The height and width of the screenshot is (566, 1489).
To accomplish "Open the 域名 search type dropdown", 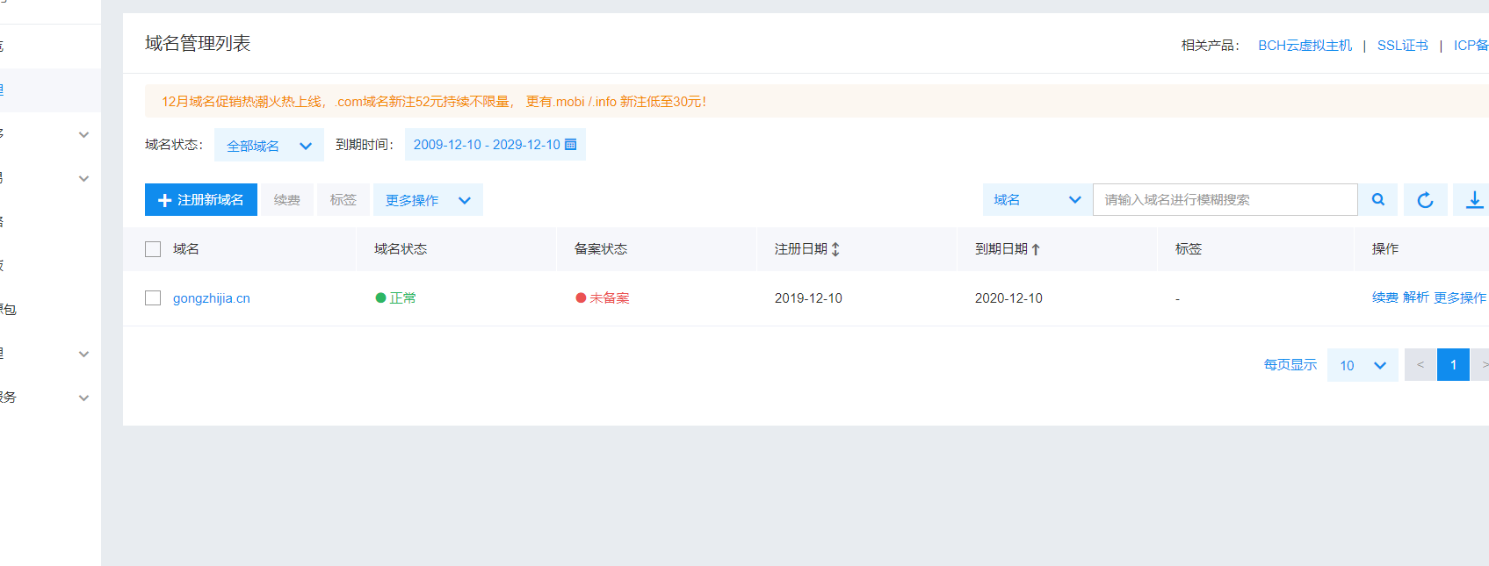I will pyautogui.click(x=1037, y=200).
